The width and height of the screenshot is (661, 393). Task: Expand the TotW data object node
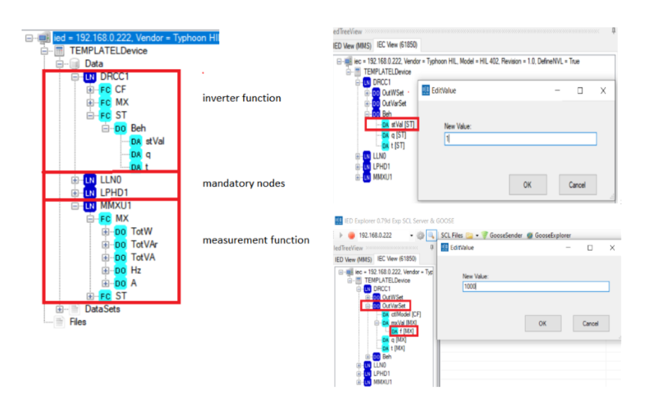click(x=105, y=231)
